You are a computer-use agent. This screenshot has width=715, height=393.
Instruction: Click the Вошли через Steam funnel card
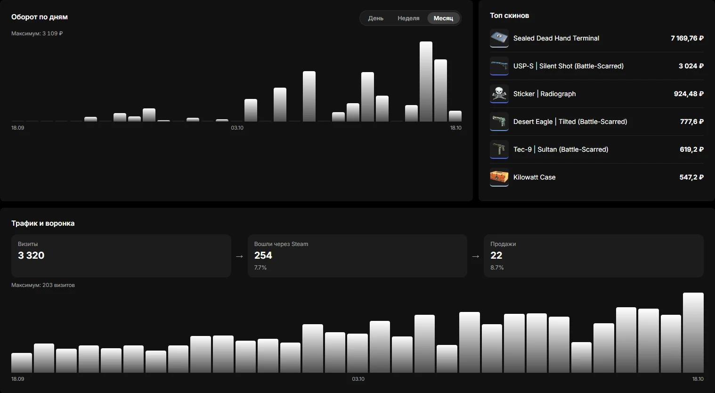coord(357,256)
